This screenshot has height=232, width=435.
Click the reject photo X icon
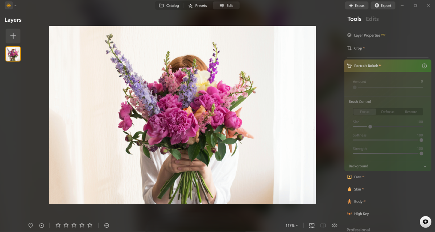[x=42, y=225]
